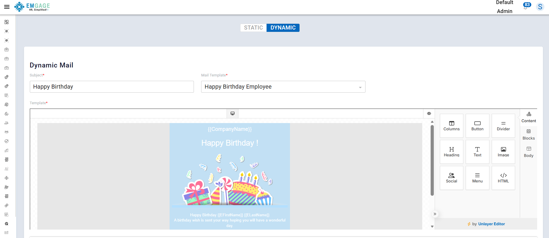The height and width of the screenshot is (238, 549).
Task: Click the Subject input field
Action: (x=112, y=87)
